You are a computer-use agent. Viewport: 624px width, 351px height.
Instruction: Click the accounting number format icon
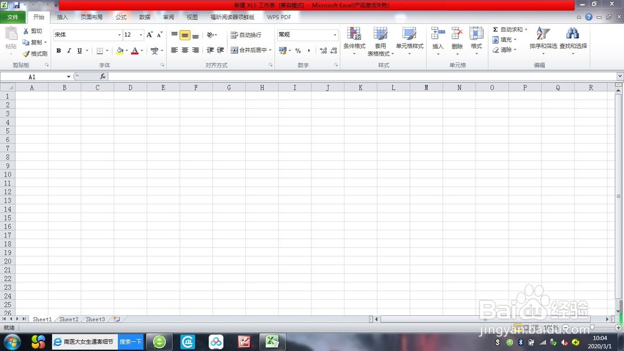coord(283,51)
